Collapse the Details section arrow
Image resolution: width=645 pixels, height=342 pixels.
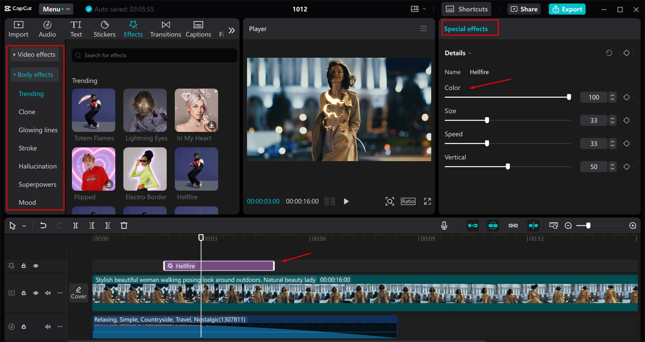tap(470, 53)
